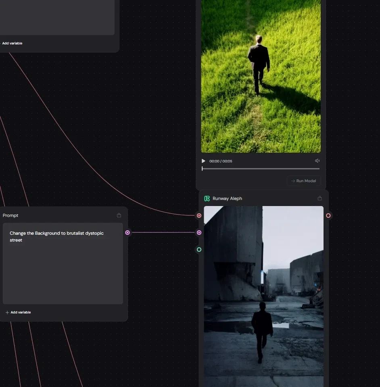
Task: Open the dystopic street output preview
Action: 264,297
